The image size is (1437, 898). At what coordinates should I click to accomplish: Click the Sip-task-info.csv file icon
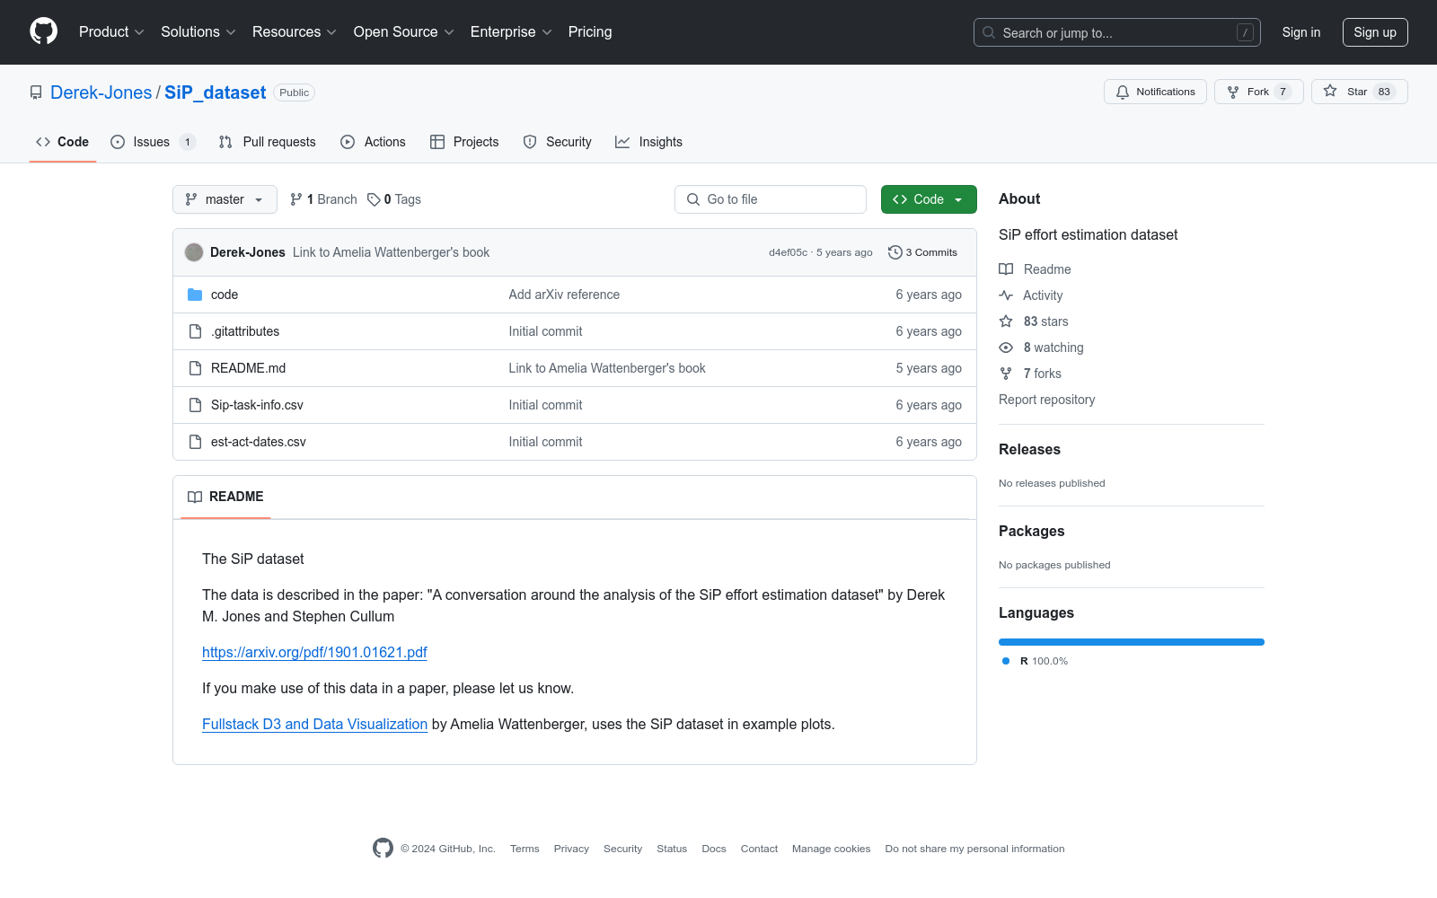coord(195,405)
